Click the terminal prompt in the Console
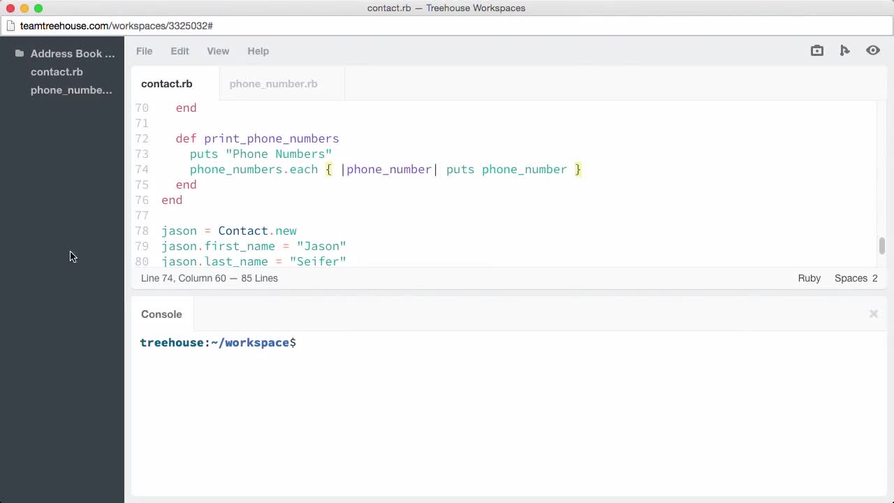Viewport: 894px width, 503px height. [x=218, y=342]
